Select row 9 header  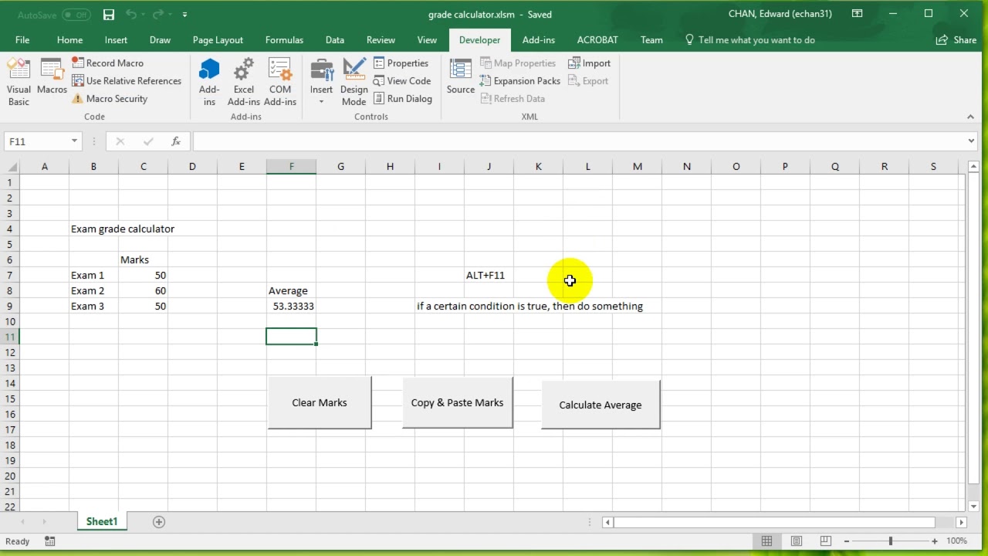10,306
